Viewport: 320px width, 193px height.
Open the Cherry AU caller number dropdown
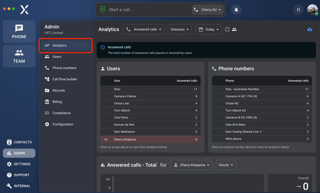[x=207, y=10]
